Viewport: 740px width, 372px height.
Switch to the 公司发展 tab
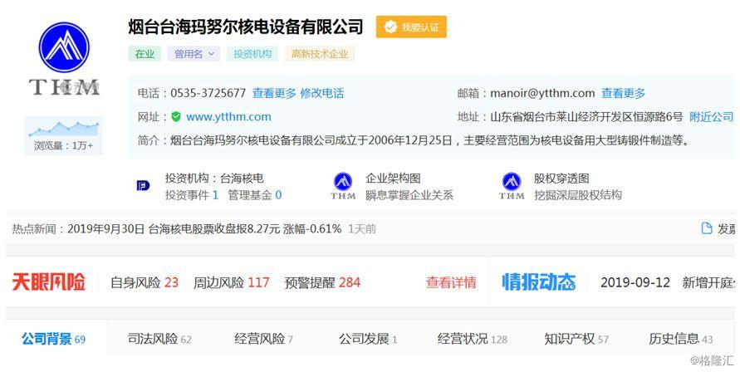pyautogui.click(x=368, y=339)
